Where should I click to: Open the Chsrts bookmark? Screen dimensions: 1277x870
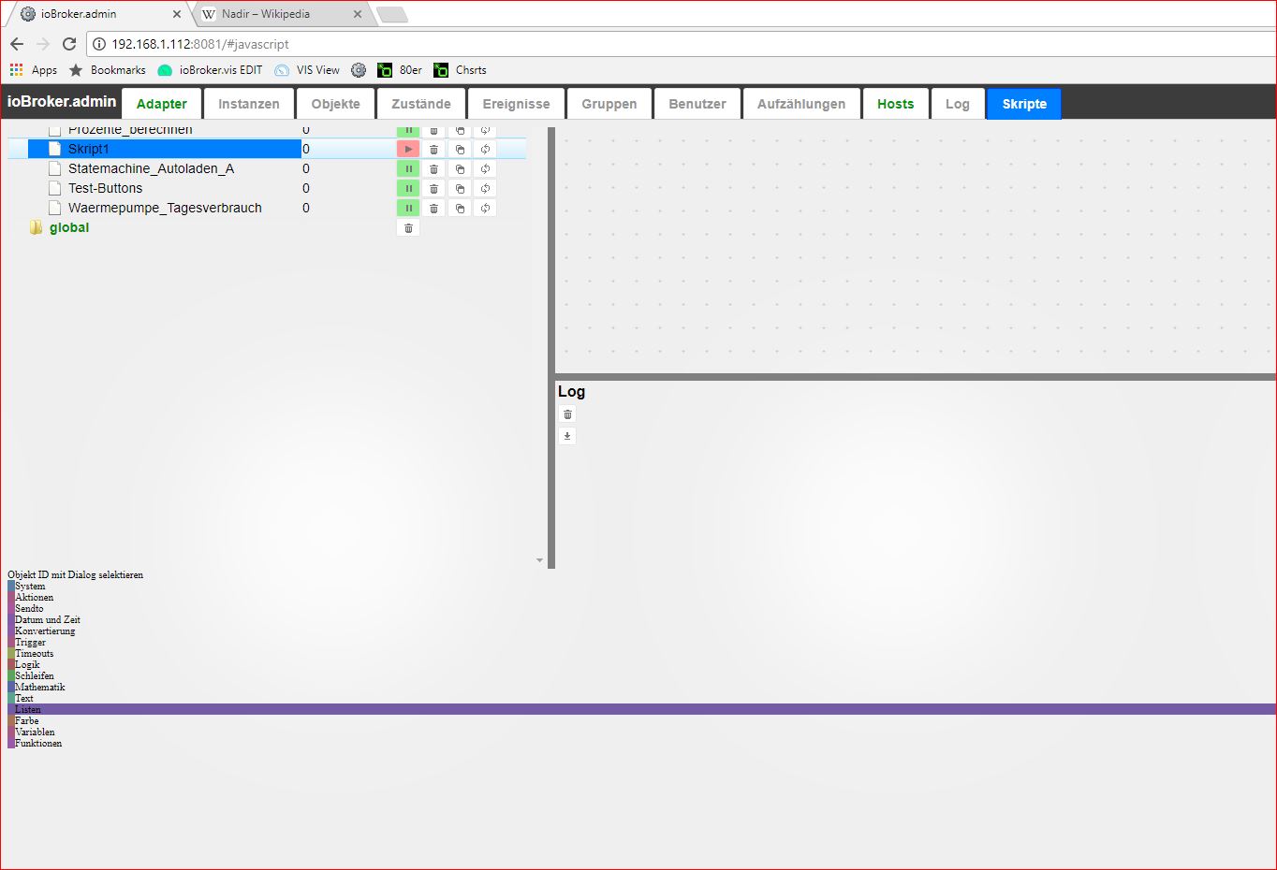click(461, 70)
